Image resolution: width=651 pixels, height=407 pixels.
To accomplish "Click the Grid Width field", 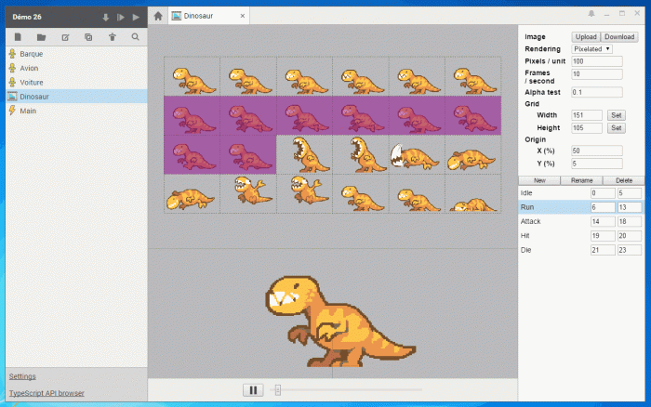I will (587, 115).
